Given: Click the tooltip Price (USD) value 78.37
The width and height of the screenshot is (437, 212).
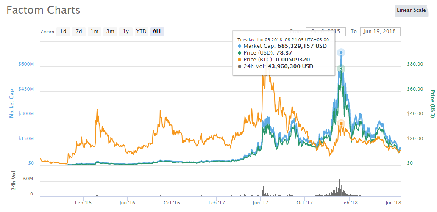Looking at the screenshot, I should tap(284, 53).
